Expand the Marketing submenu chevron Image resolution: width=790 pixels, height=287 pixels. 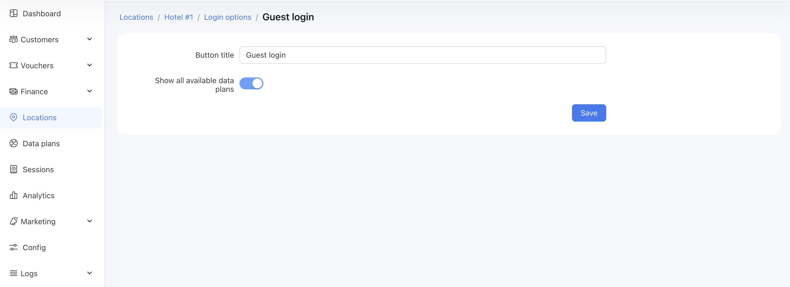[90, 221]
